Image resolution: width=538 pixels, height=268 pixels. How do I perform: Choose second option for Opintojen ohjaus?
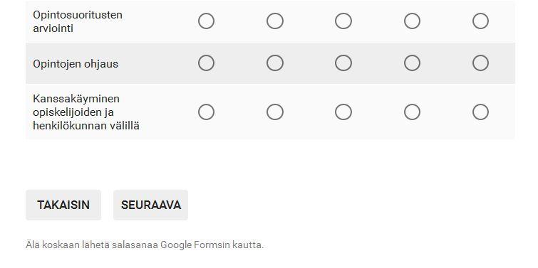click(x=275, y=63)
